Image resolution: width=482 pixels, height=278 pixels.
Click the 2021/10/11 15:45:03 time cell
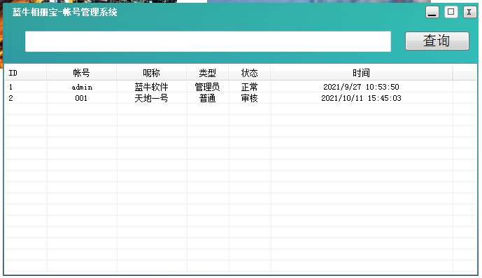[x=361, y=98]
